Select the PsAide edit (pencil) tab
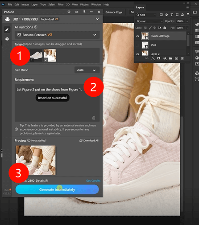 coord(7,30)
